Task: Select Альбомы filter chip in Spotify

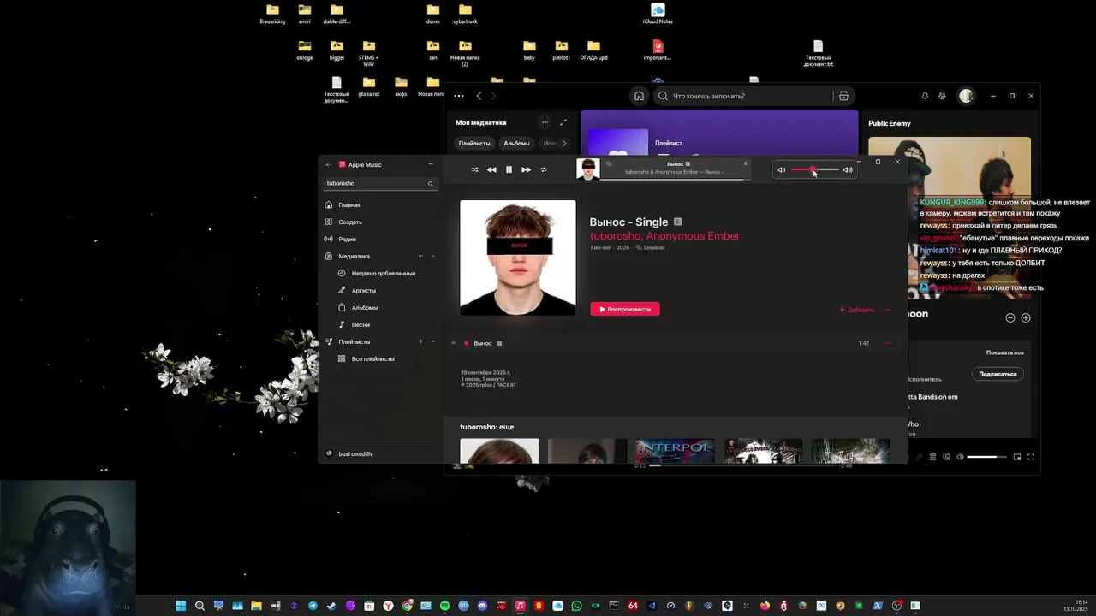Action: (x=516, y=144)
